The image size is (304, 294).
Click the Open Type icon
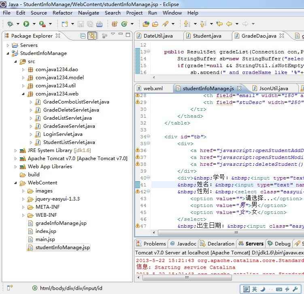[x=146, y=24]
